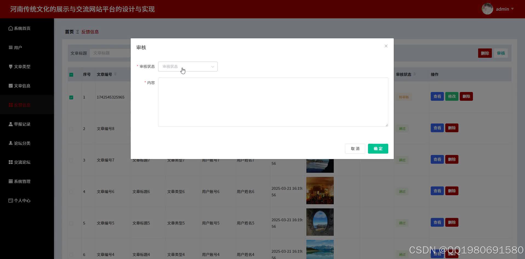Click the 待审核 status tag in row 1

pos(404,97)
